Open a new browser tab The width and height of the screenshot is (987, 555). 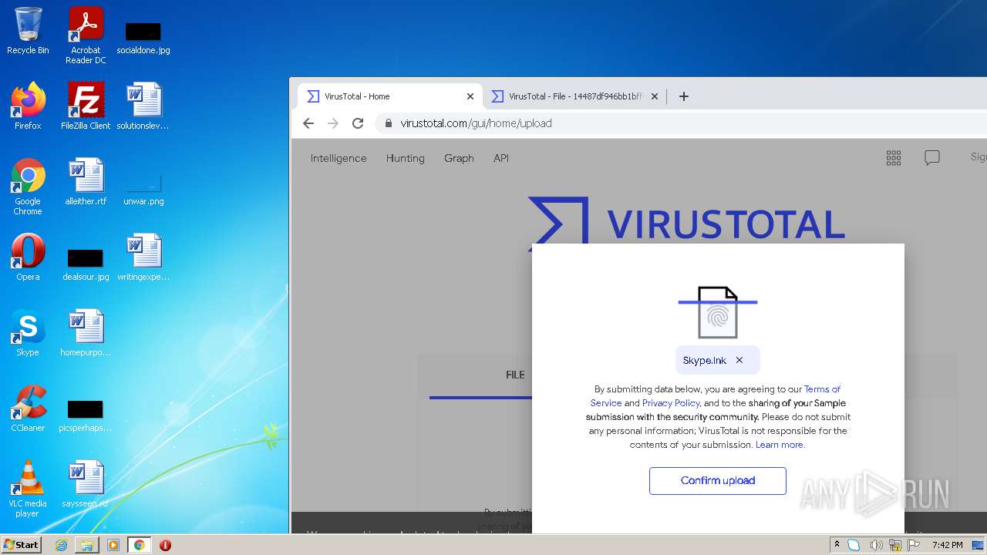[684, 96]
